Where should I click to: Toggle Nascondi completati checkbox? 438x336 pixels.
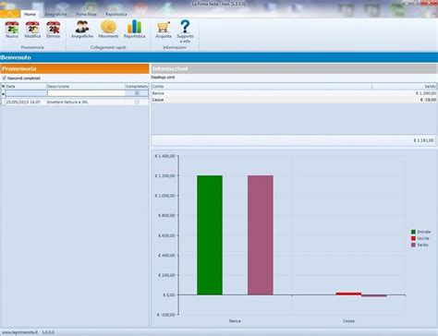click(x=5, y=78)
